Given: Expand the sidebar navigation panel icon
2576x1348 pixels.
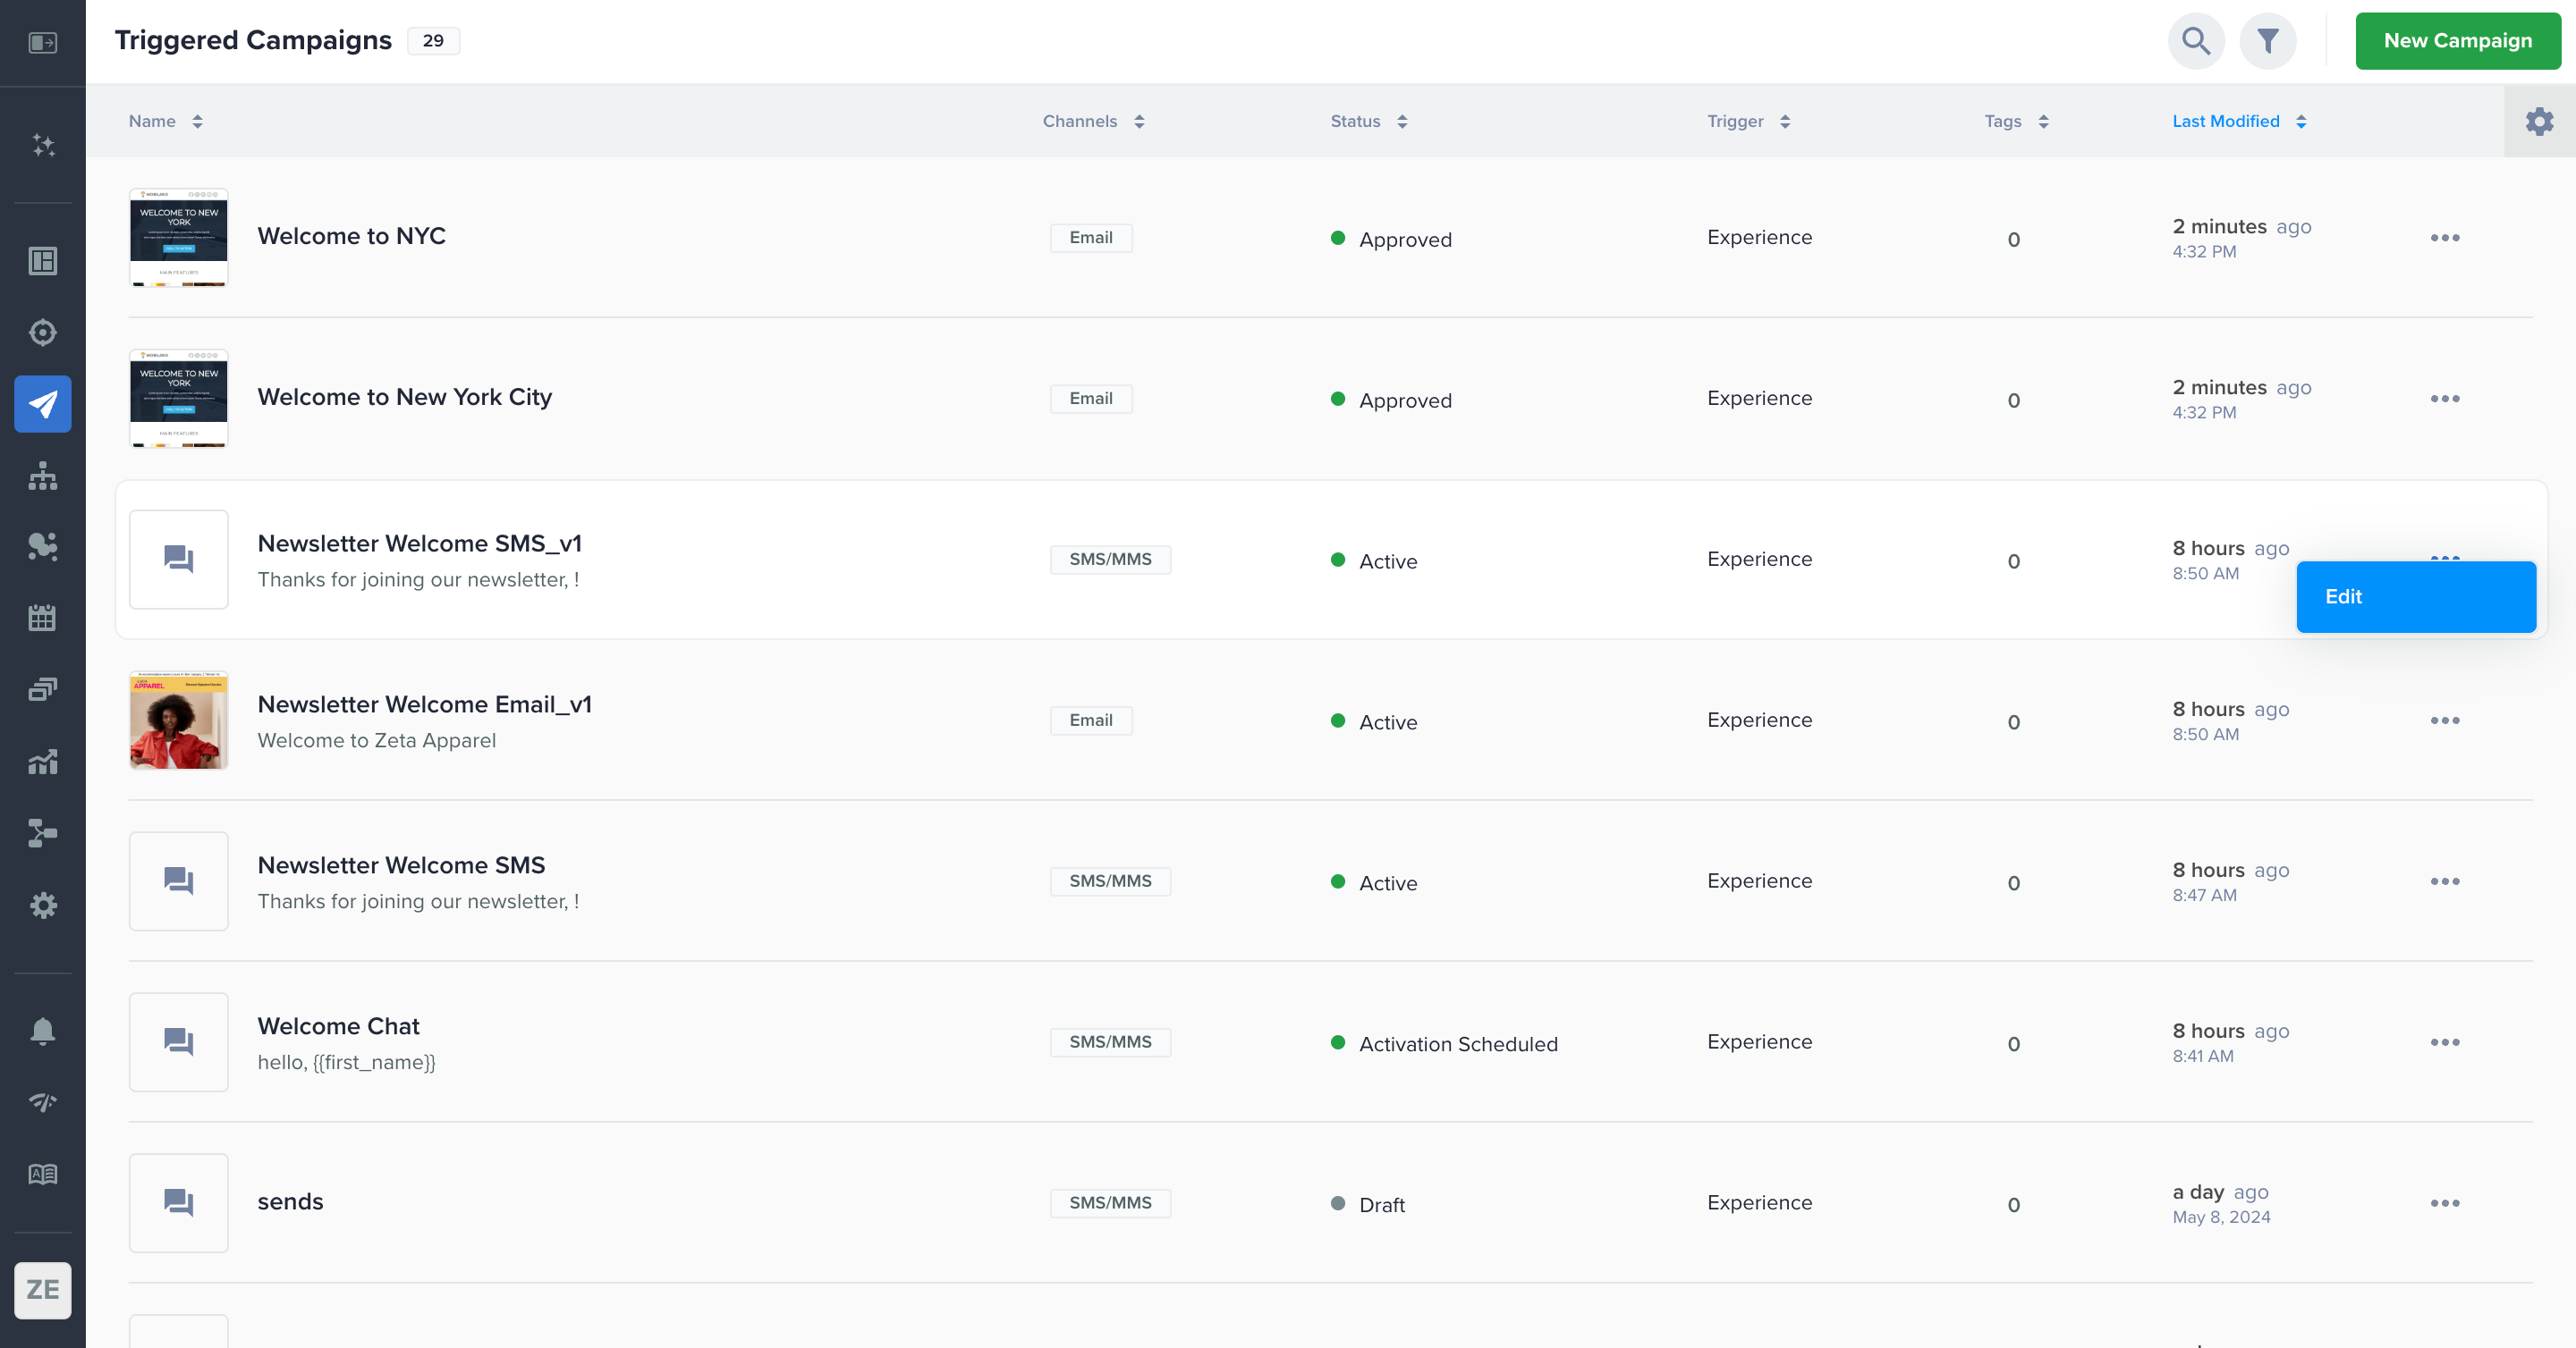Looking at the screenshot, I should (43, 42).
